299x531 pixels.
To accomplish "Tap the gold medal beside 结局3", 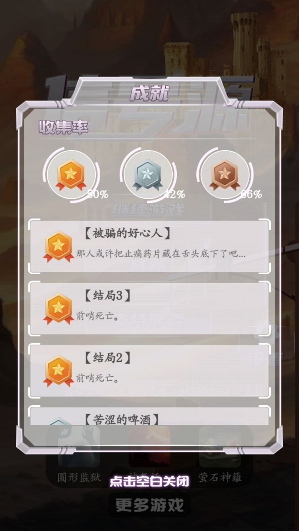I will (59, 308).
